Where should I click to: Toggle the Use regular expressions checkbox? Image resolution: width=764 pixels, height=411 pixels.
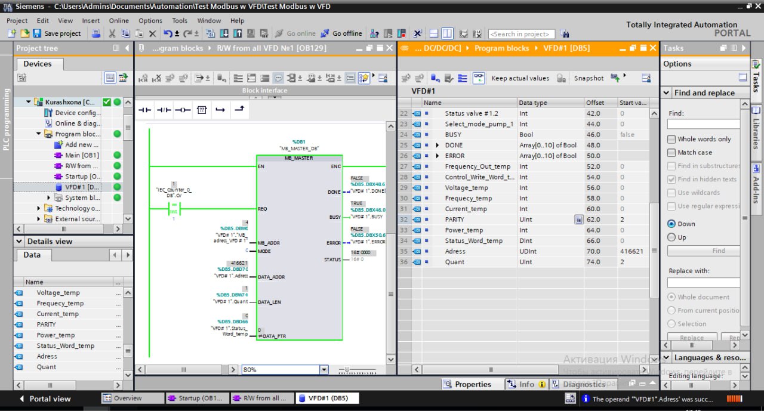coord(671,206)
